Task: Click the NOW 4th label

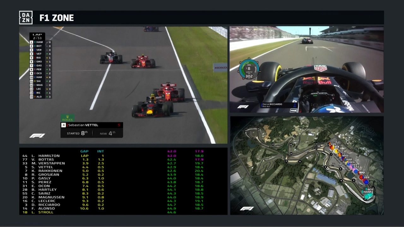Action: tap(108, 133)
